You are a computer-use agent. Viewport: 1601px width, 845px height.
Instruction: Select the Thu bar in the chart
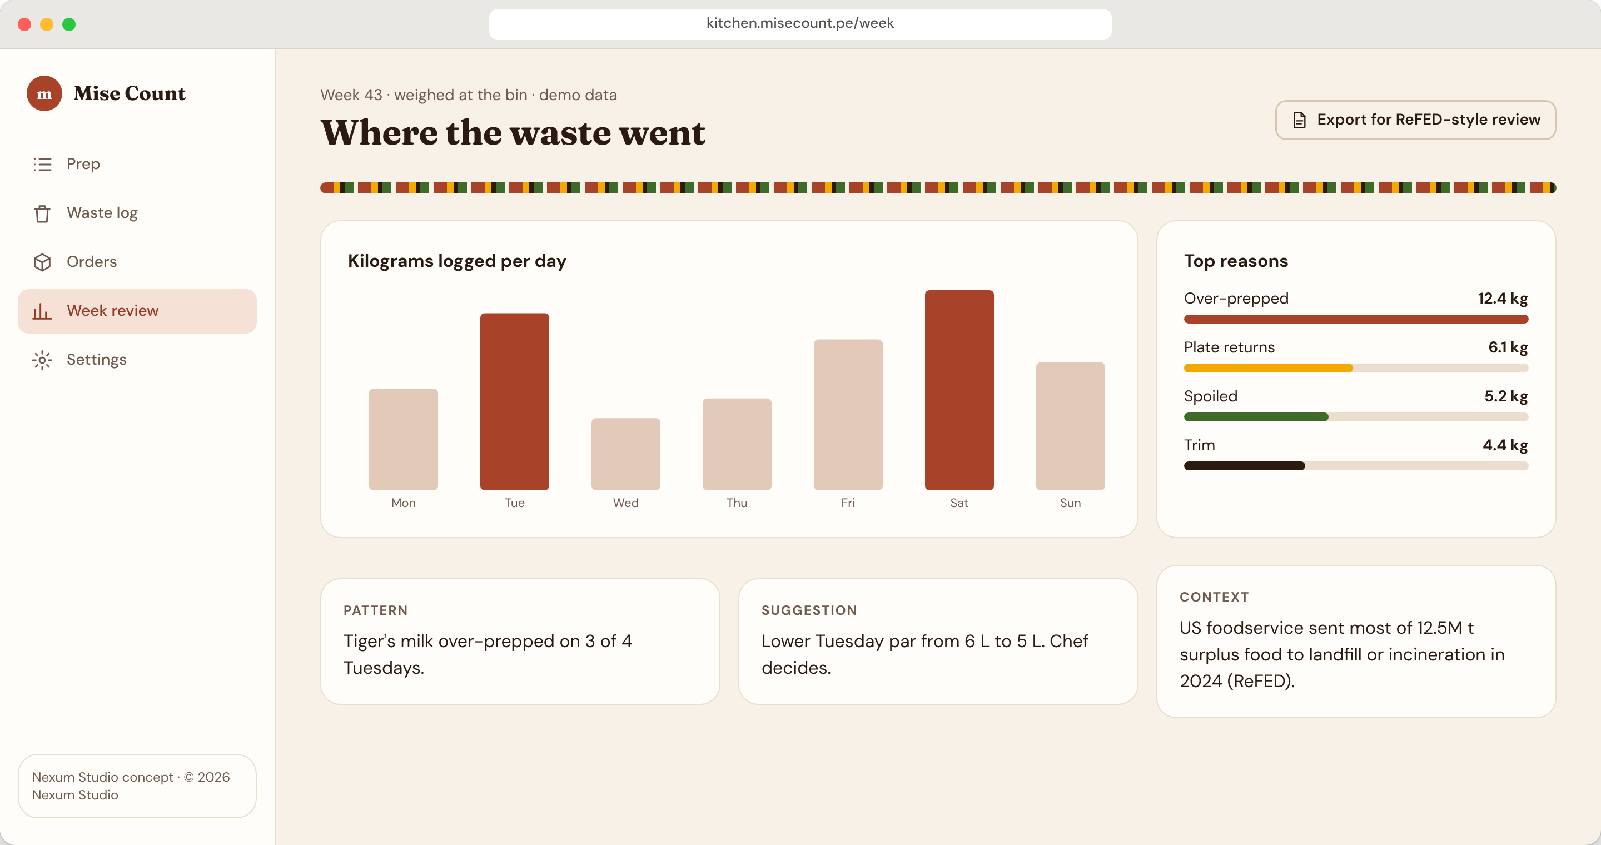pyautogui.click(x=737, y=444)
